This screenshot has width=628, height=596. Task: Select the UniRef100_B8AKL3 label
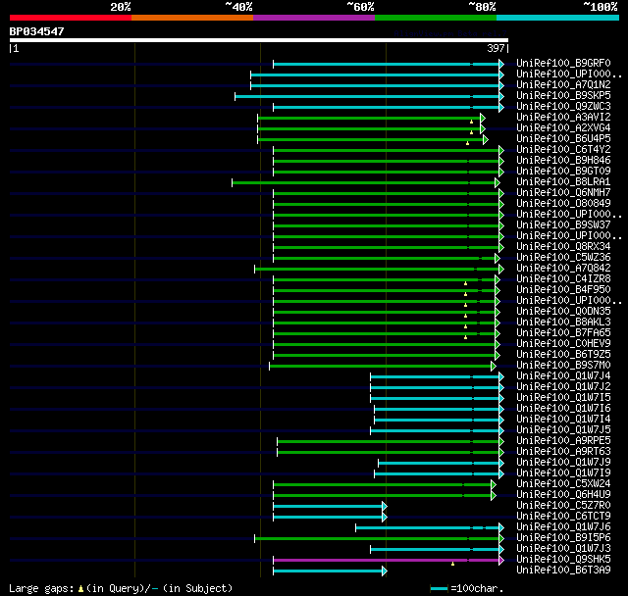click(563, 323)
